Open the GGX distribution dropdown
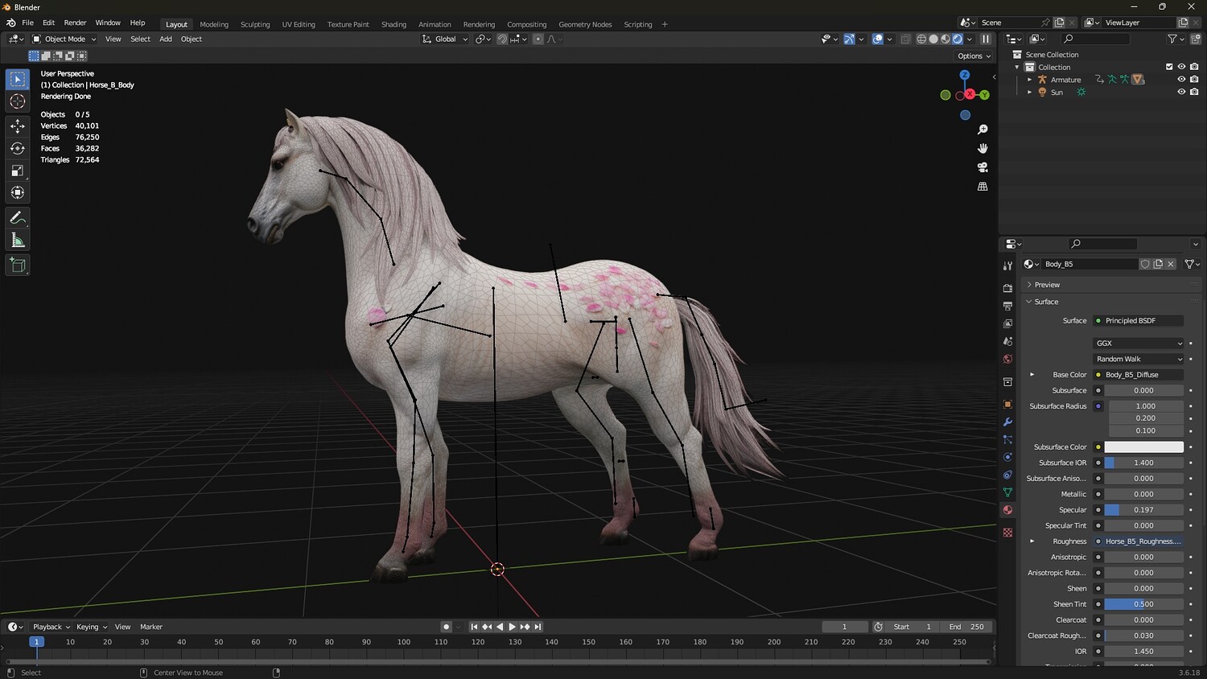1207x679 pixels. [x=1139, y=344]
